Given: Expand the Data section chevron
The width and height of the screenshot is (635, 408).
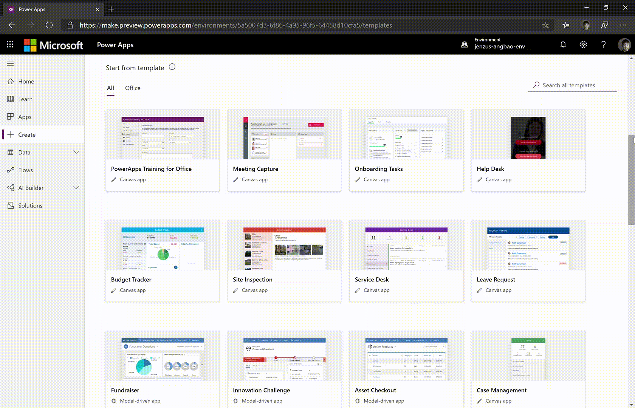Looking at the screenshot, I should (76, 152).
